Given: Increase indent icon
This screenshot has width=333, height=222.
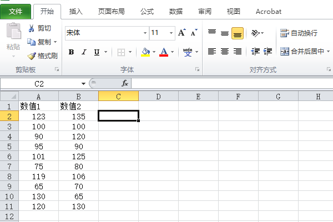Looking at the screenshot, I should click(268, 51).
